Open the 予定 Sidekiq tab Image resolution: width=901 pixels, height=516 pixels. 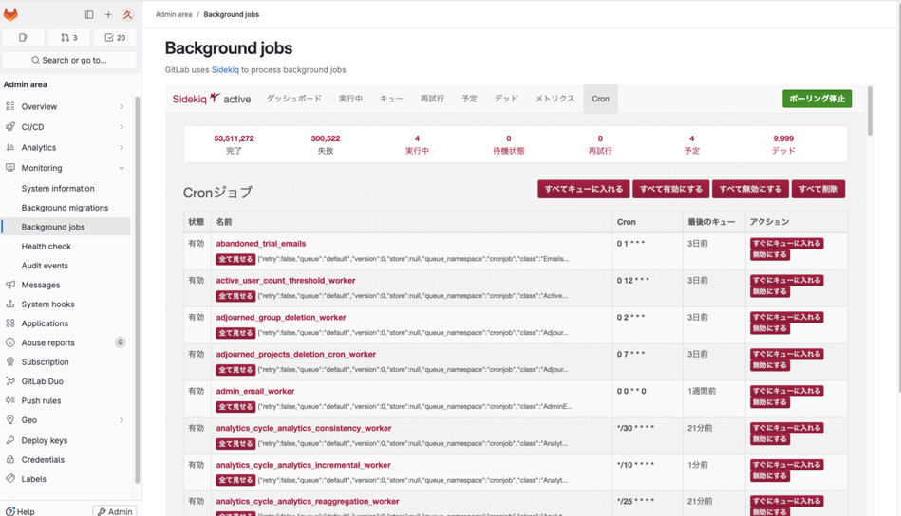tap(469, 99)
